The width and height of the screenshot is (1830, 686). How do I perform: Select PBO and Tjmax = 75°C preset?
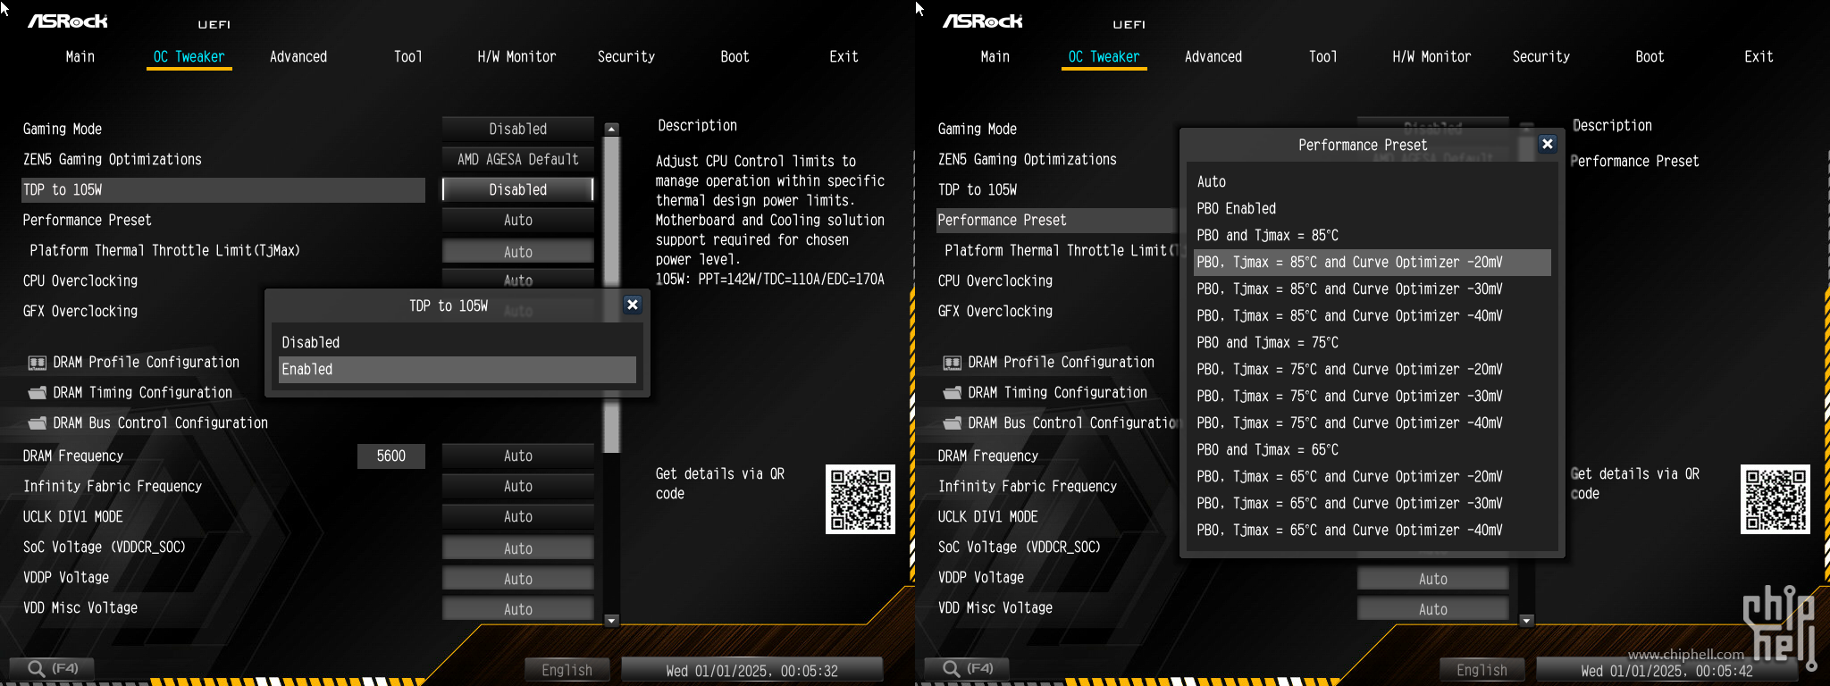pyautogui.click(x=1372, y=343)
